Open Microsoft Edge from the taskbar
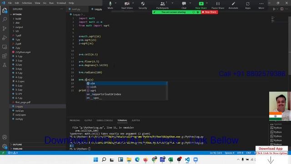Viewport: 291px width, 164px height. [x=137, y=159]
